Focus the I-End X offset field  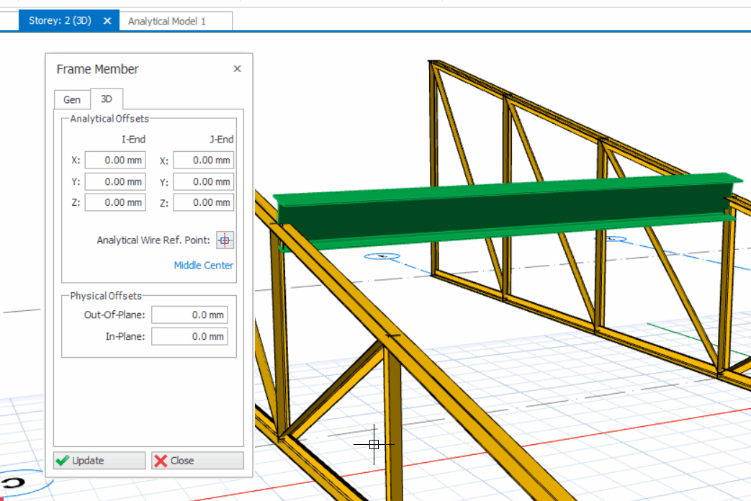(115, 161)
